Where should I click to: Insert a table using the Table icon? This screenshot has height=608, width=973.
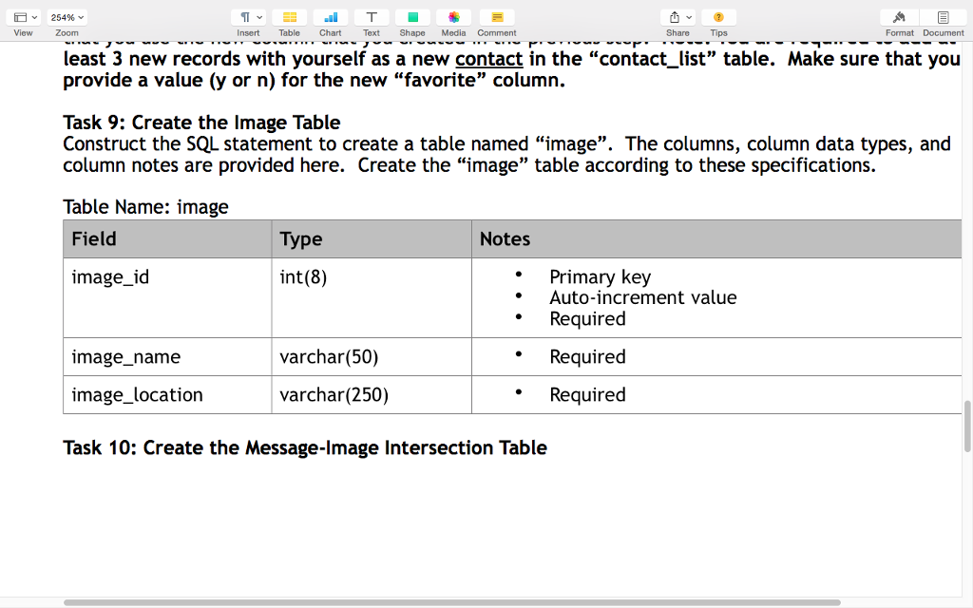pyautogui.click(x=289, y=19)
